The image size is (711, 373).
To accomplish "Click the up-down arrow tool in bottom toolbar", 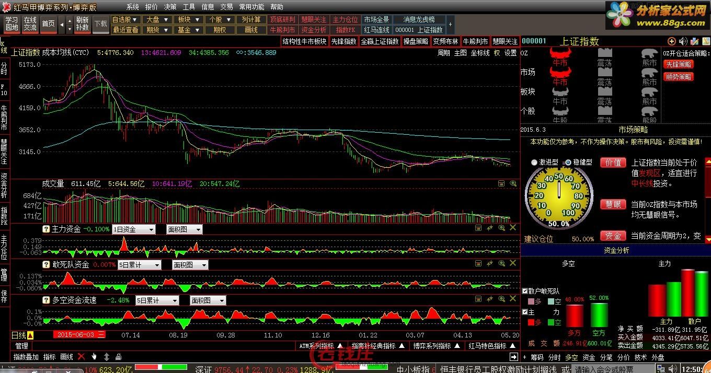I will (107, 357).
